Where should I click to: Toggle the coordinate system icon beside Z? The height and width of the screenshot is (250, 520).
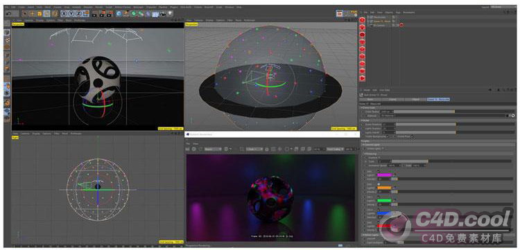pos(85,14)
